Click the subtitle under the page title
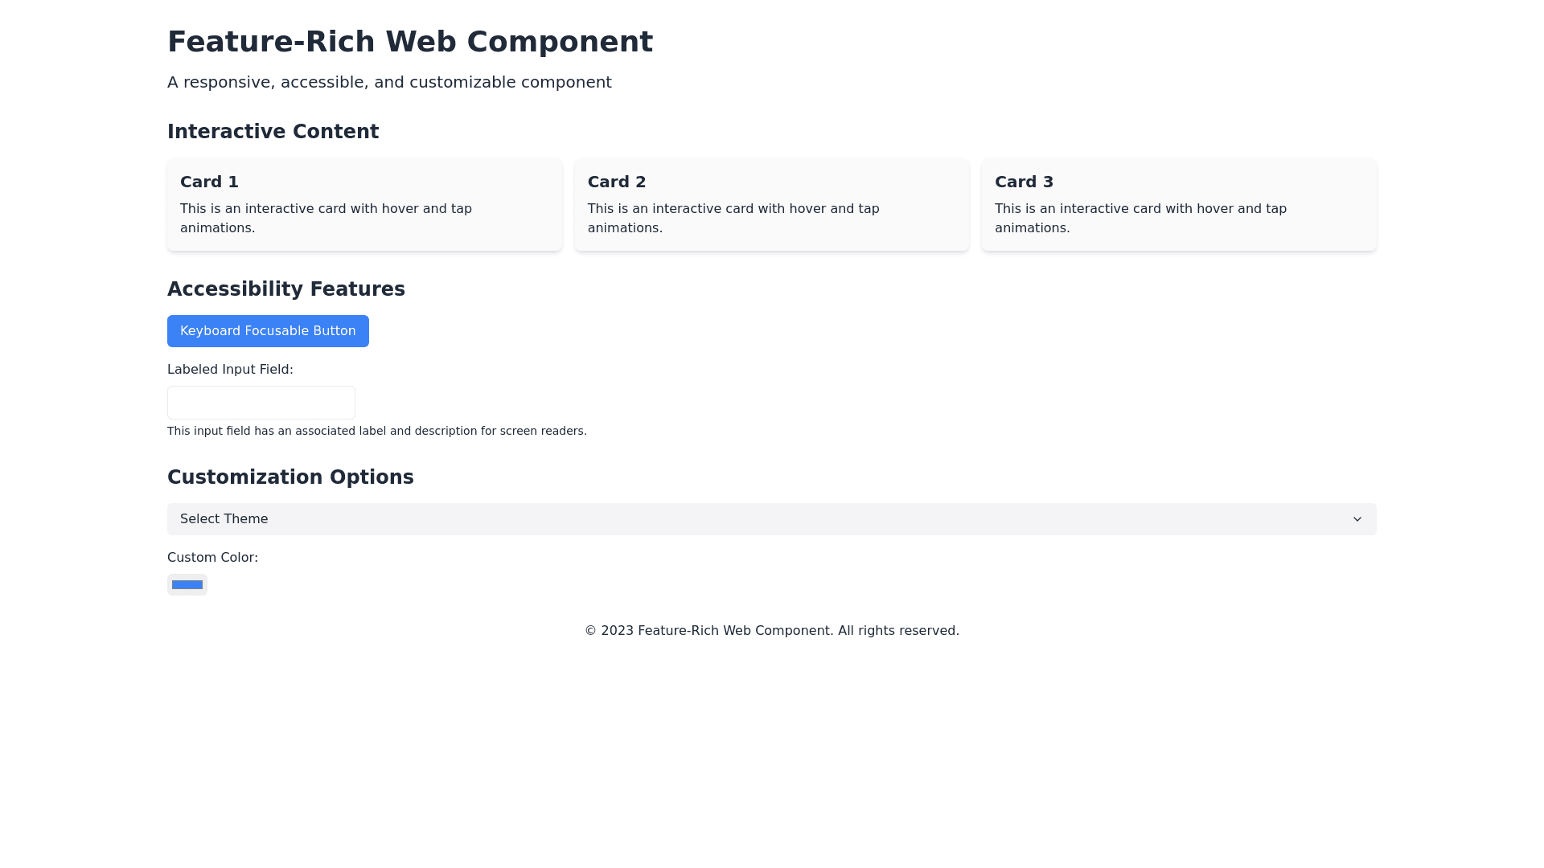The width and height of the screenshot is (1544, 868). click(x=389, y=82)
